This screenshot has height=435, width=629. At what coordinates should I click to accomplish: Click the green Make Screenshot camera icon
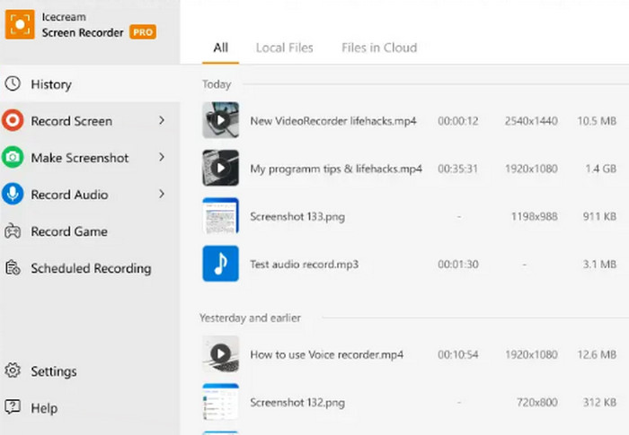[13, 158]
